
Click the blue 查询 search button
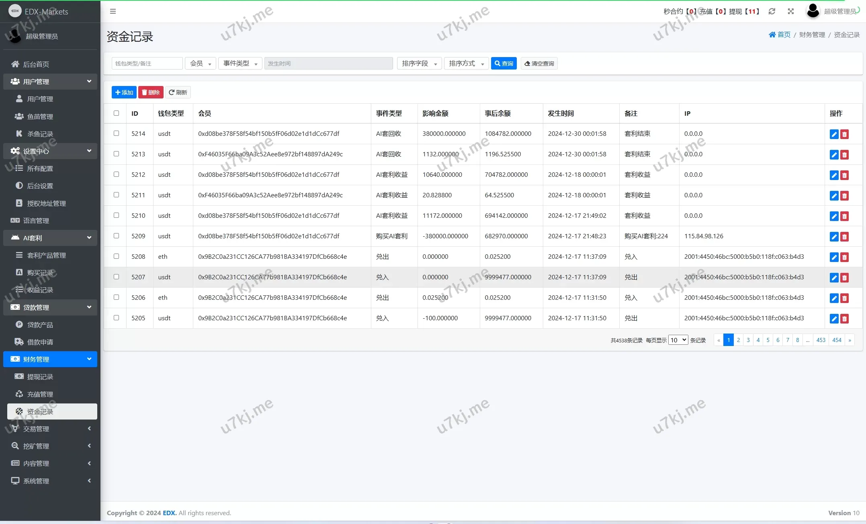504,63
